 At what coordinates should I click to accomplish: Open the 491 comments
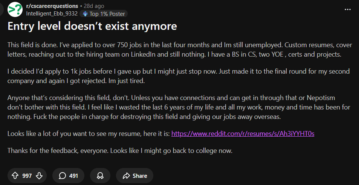[x=68, y=176]
